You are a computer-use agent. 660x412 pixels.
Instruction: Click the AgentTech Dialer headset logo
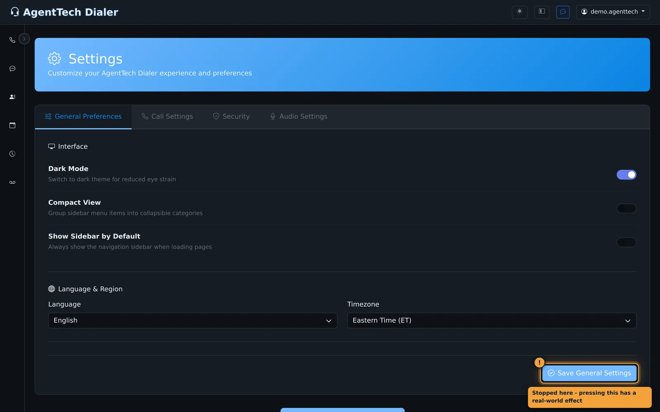point(15,12)
